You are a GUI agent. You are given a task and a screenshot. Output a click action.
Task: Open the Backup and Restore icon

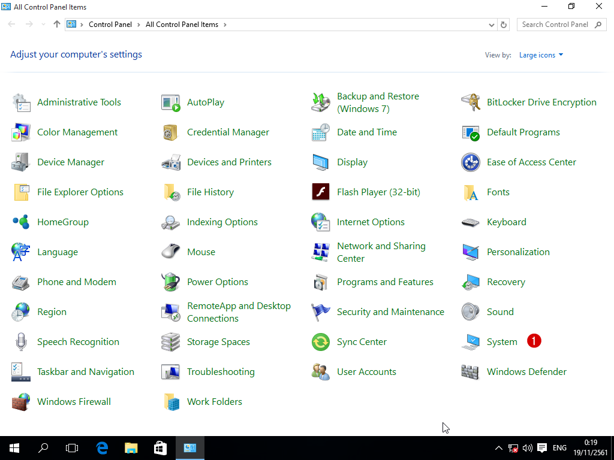tap(321, 102)
